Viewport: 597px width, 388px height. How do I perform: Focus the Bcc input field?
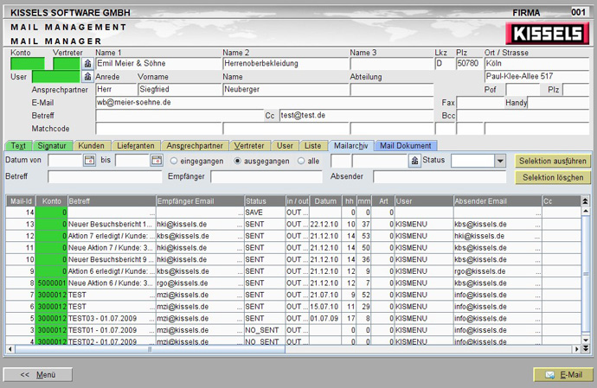pos(523,116)
